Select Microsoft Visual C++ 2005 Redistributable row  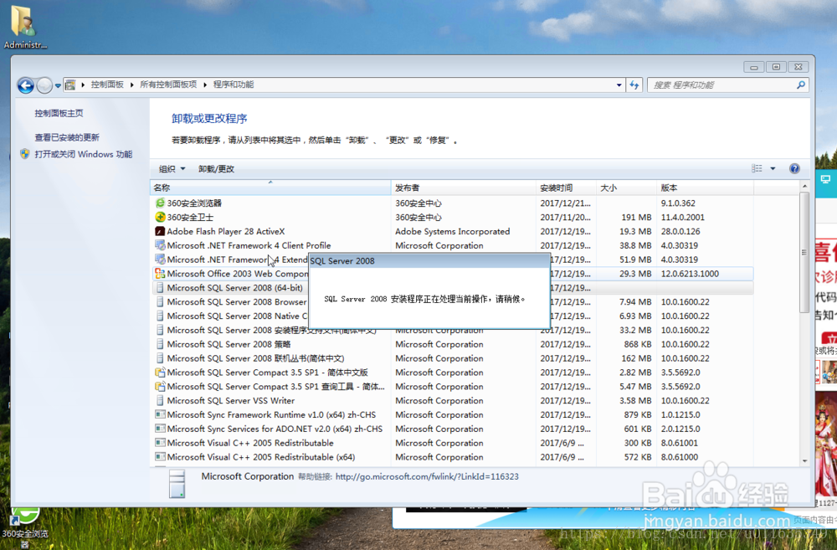coord(452,443)
